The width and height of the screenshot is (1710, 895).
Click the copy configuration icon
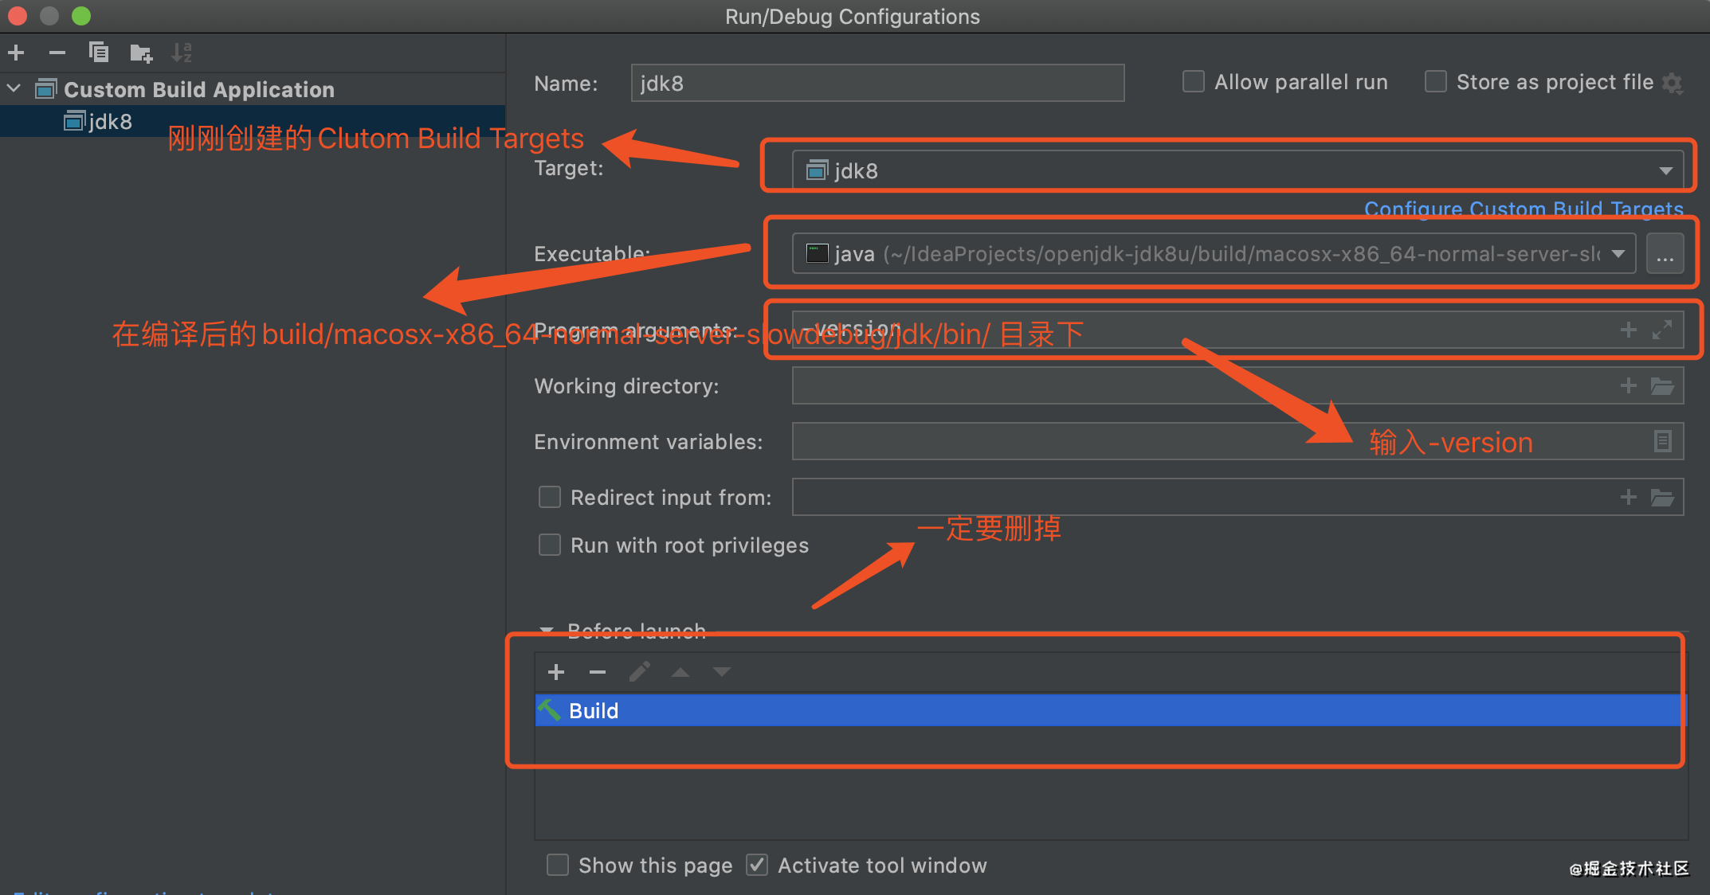[x=99, y=53]
